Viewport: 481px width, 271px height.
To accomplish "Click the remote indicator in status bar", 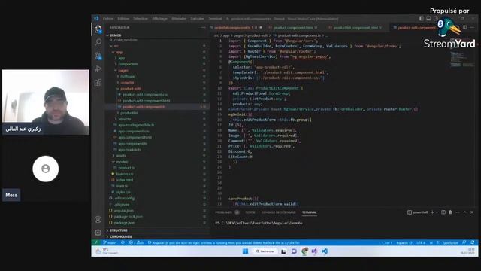I will point(96,242).
